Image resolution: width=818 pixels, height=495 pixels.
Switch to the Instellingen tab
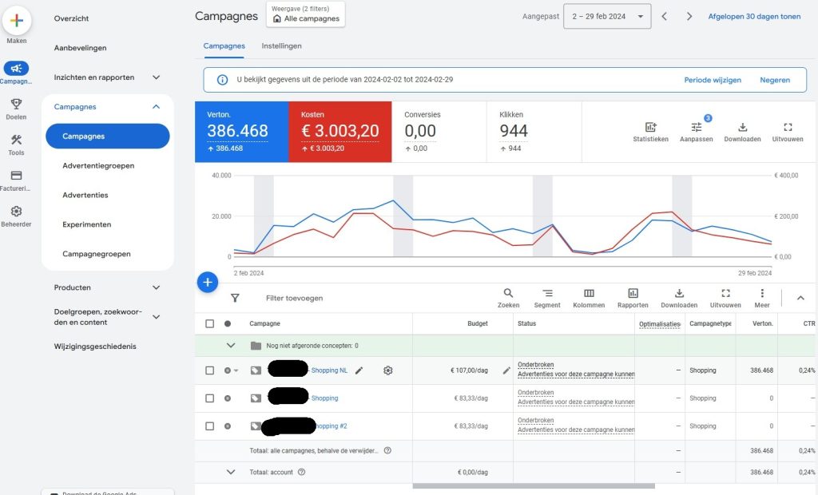[281, 46]
